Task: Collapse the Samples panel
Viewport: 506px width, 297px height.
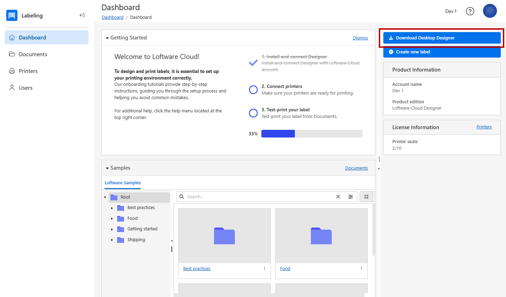Action: pos(107,168)
